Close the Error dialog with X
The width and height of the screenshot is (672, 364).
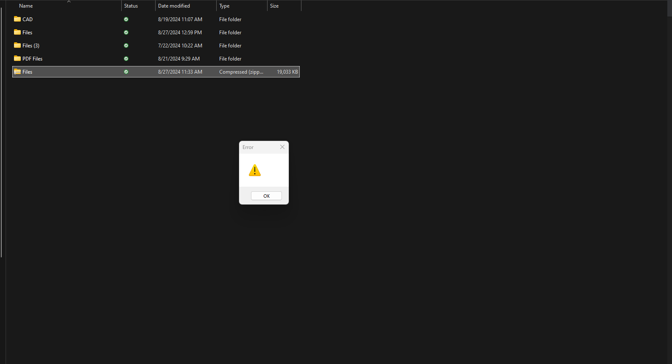point(282,147)
